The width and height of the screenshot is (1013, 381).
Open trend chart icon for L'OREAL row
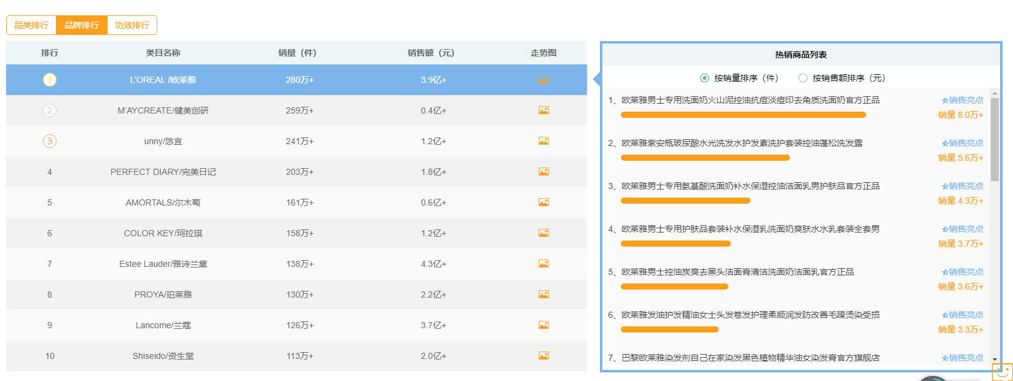click(543, 80)
